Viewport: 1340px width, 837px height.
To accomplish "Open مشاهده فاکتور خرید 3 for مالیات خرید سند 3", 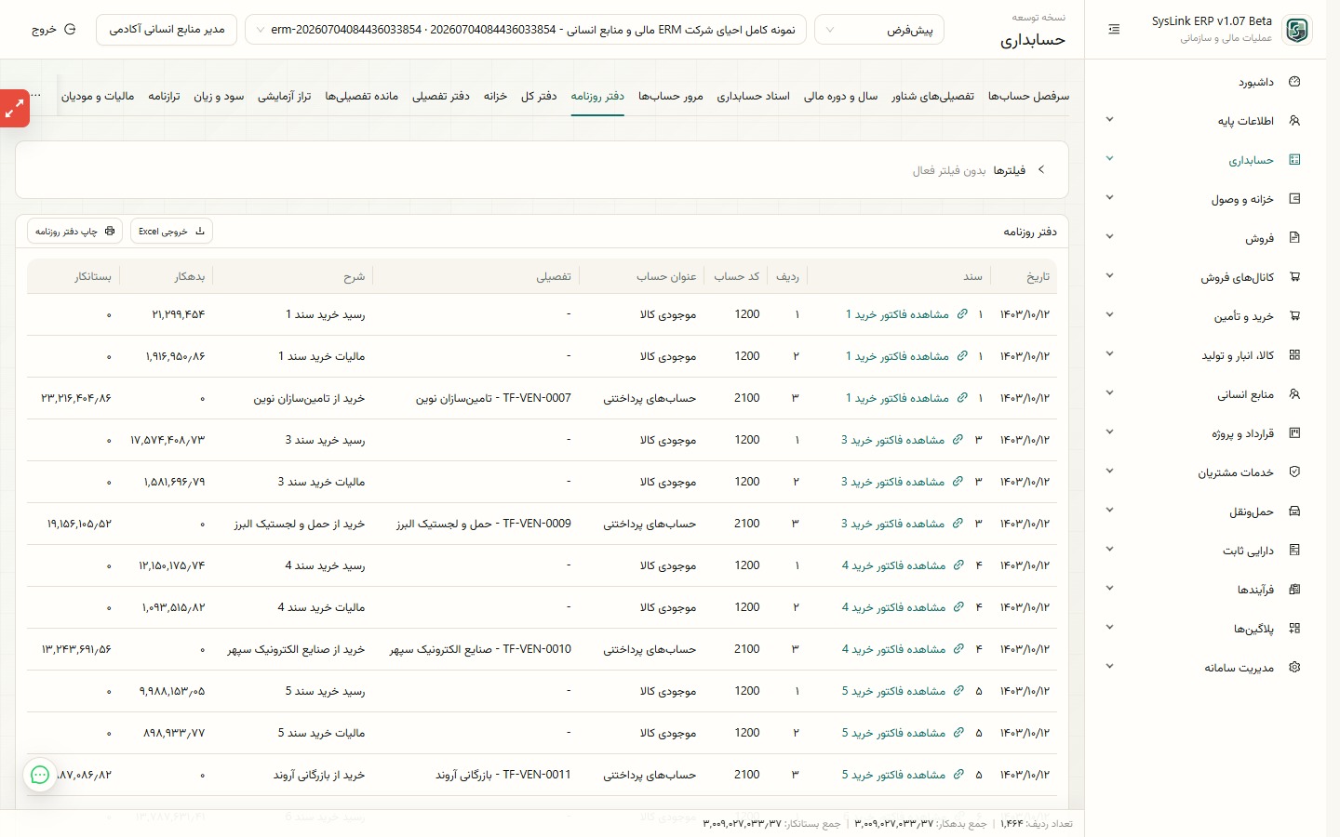I will point(893,482).
